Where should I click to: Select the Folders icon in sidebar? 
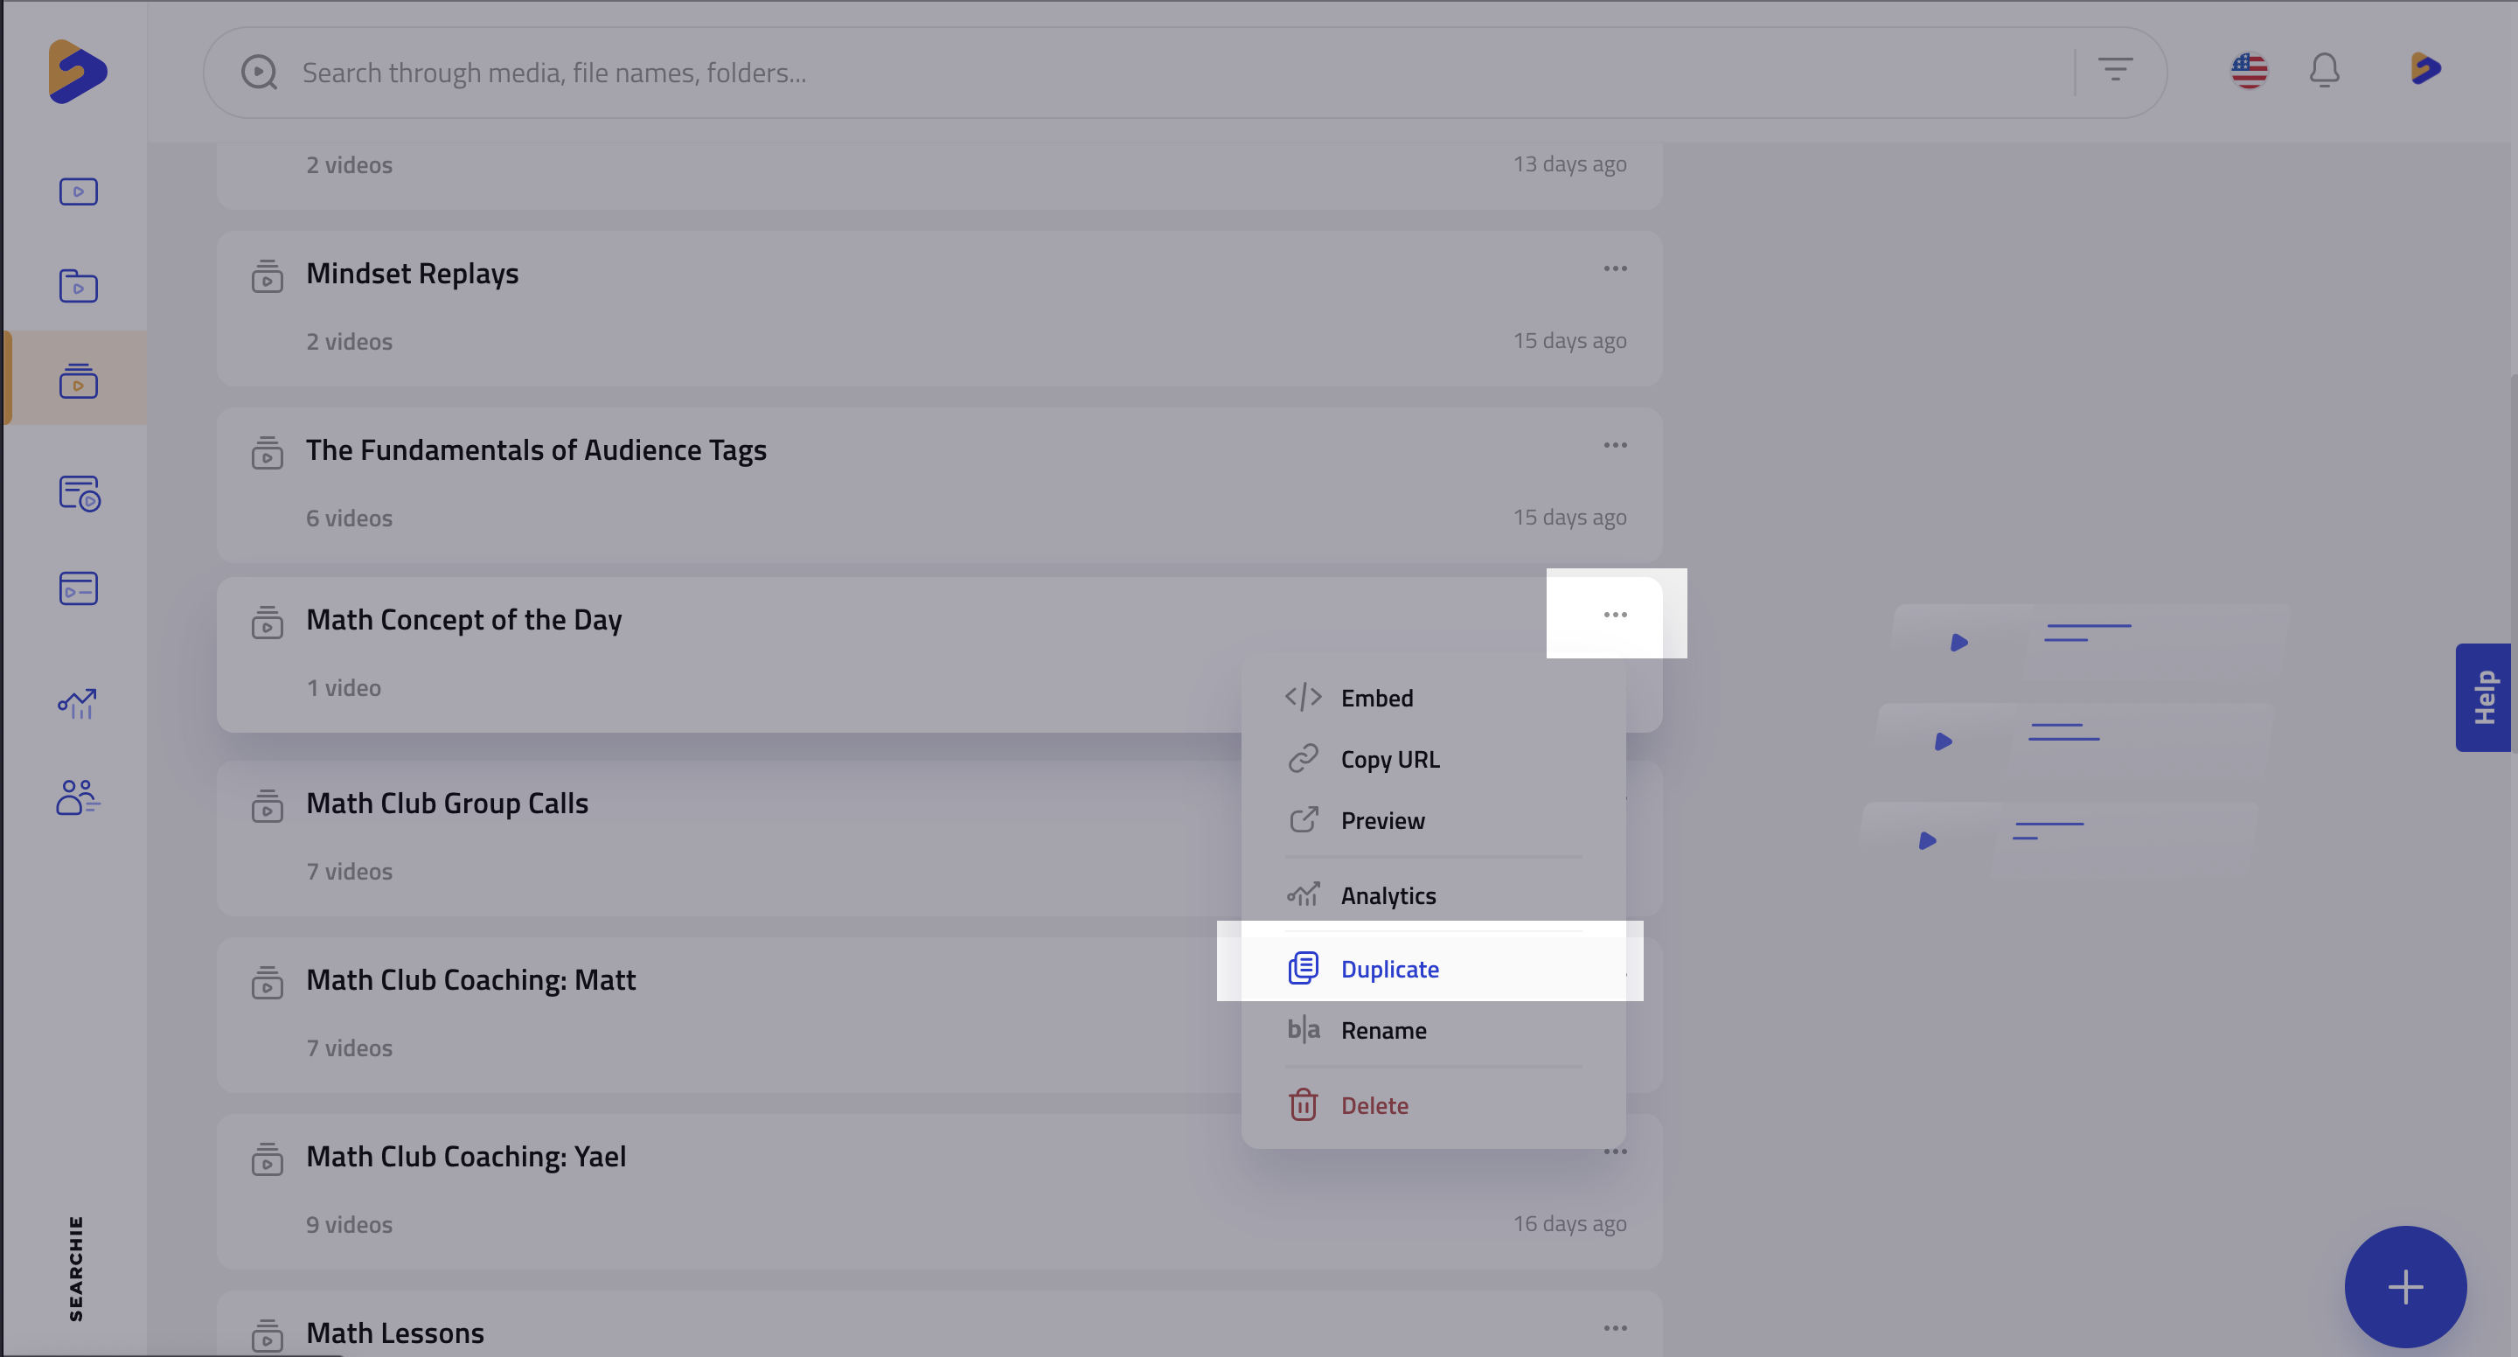tap(78, 287)
